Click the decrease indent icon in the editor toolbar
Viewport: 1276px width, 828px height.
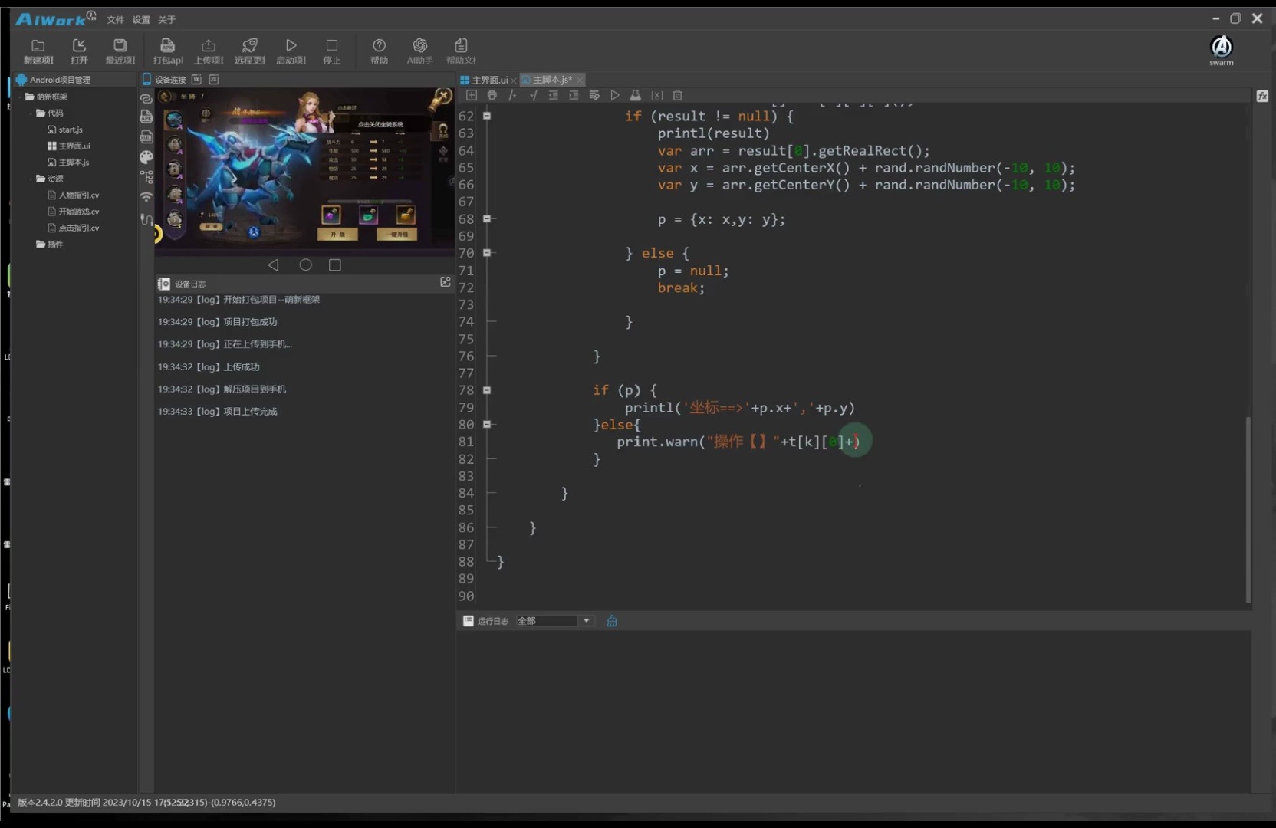click(x=553, y=95)
